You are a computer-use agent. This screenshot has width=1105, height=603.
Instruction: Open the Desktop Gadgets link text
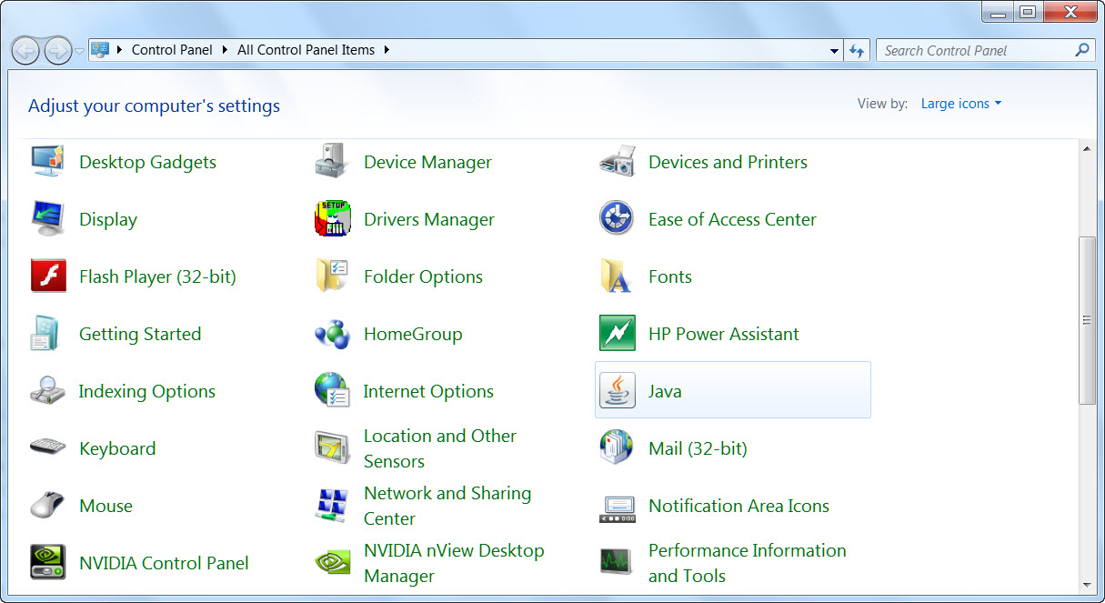pos(147,162)
